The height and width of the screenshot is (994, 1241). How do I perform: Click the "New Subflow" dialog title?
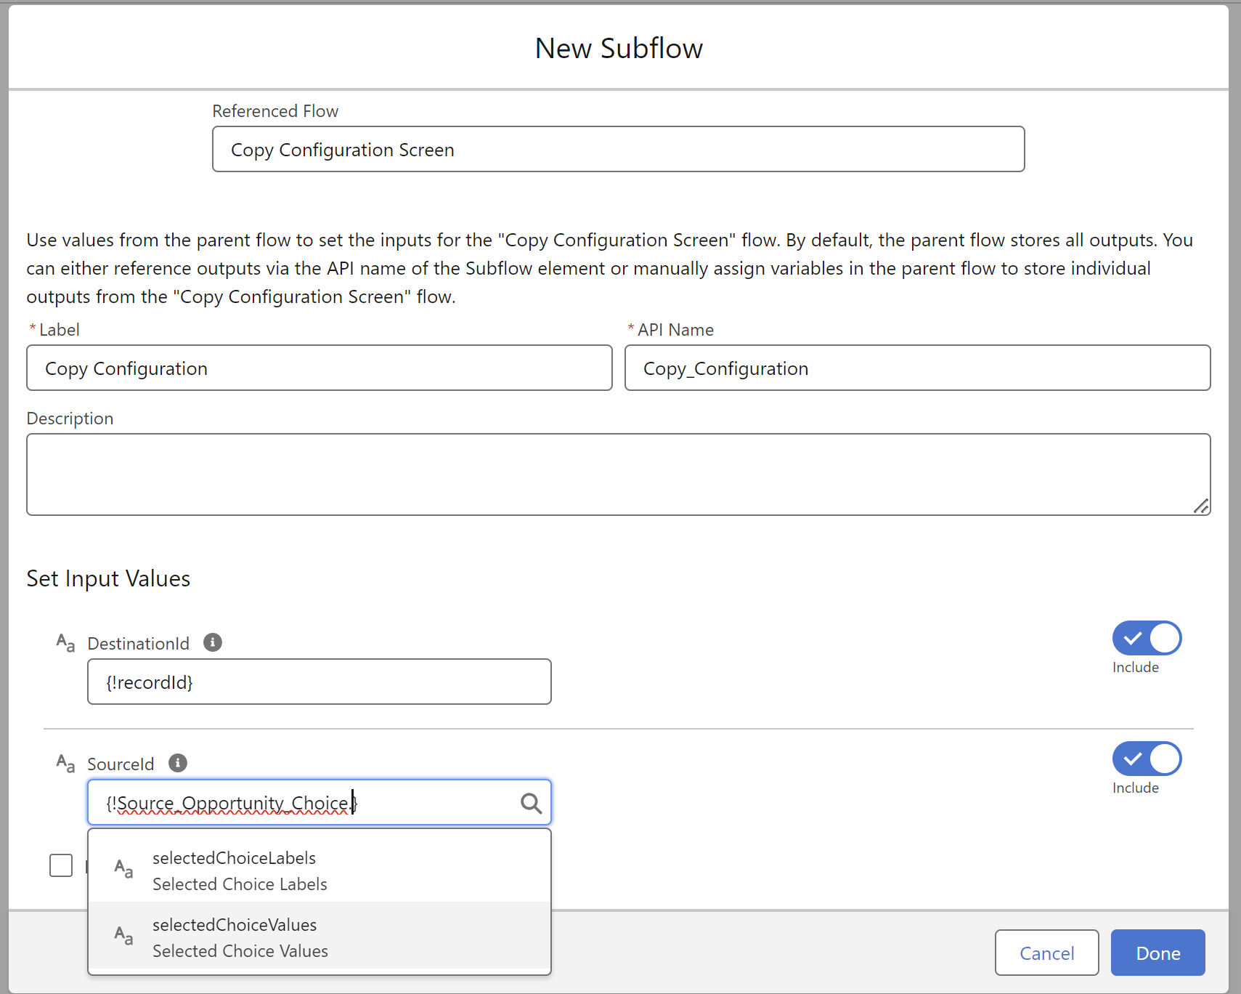coord(619,48)
